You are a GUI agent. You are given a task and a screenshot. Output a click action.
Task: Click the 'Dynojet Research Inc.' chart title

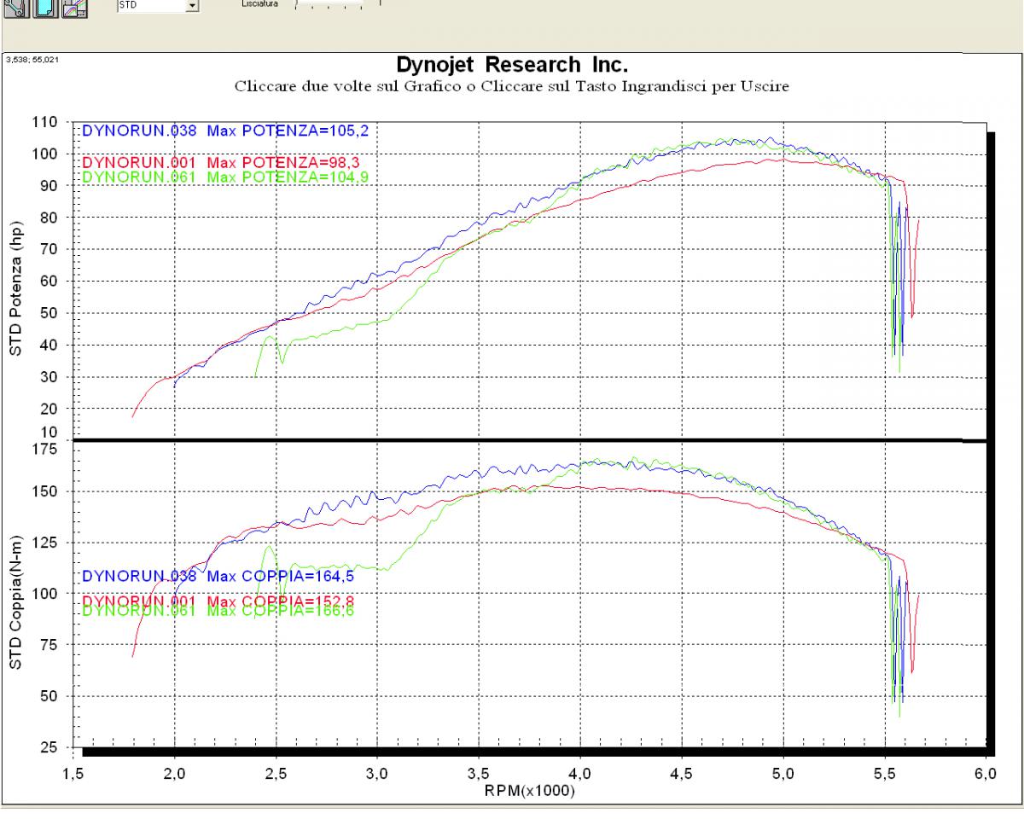pos(510,66)
